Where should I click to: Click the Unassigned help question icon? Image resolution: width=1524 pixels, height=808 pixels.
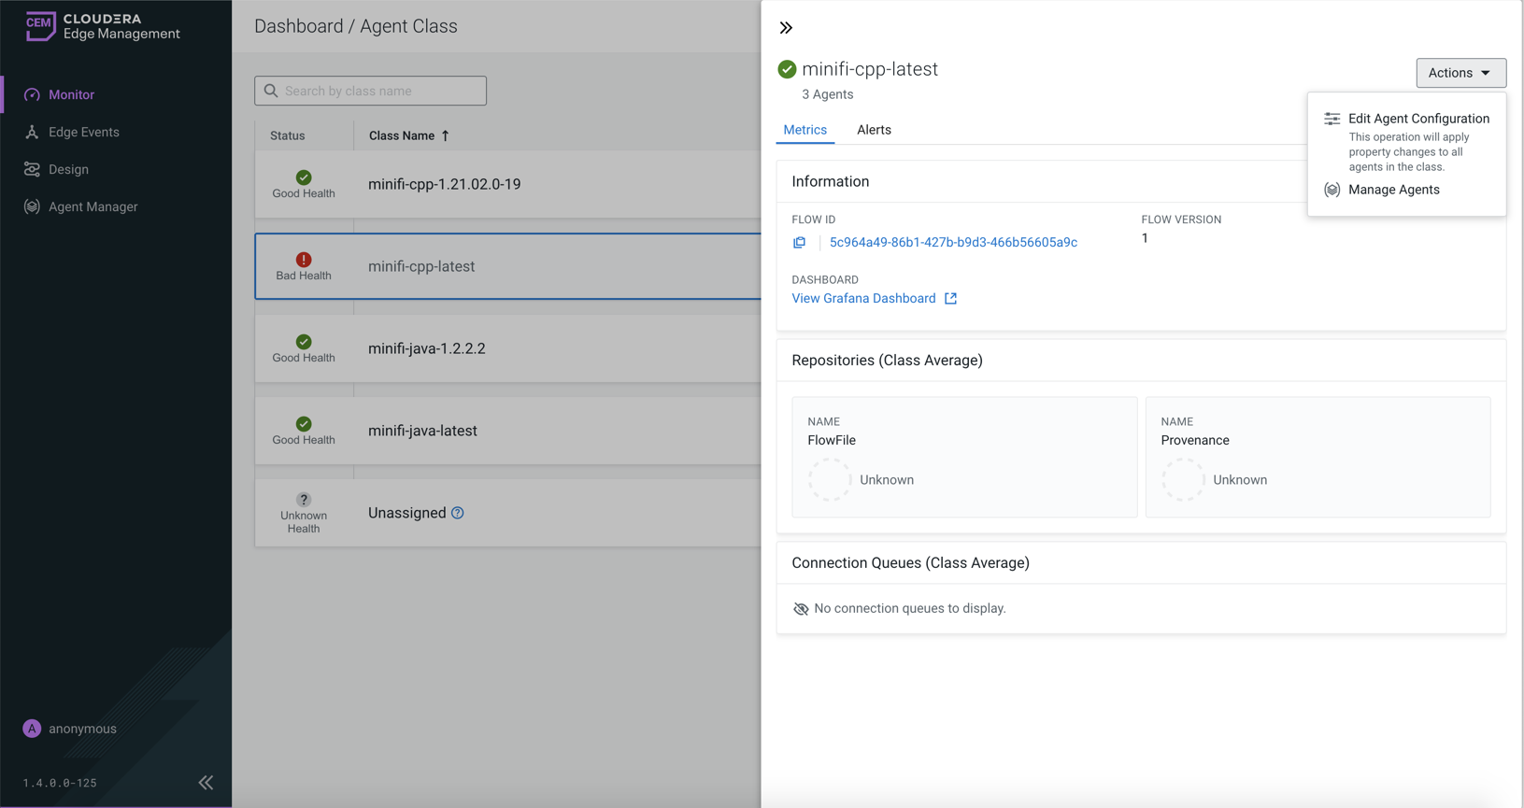pyautogui.click(x=458, y=513)
